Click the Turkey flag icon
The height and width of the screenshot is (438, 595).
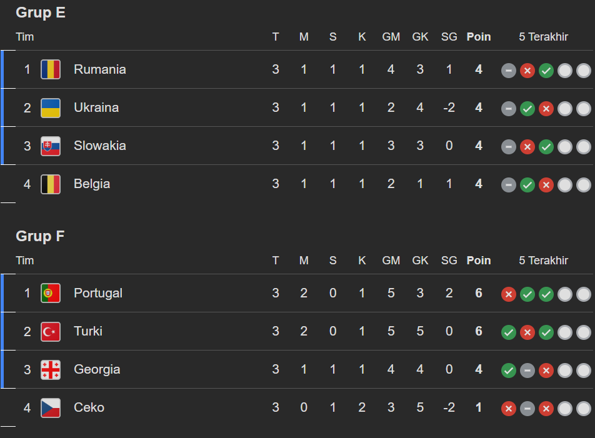pos(51,331)
